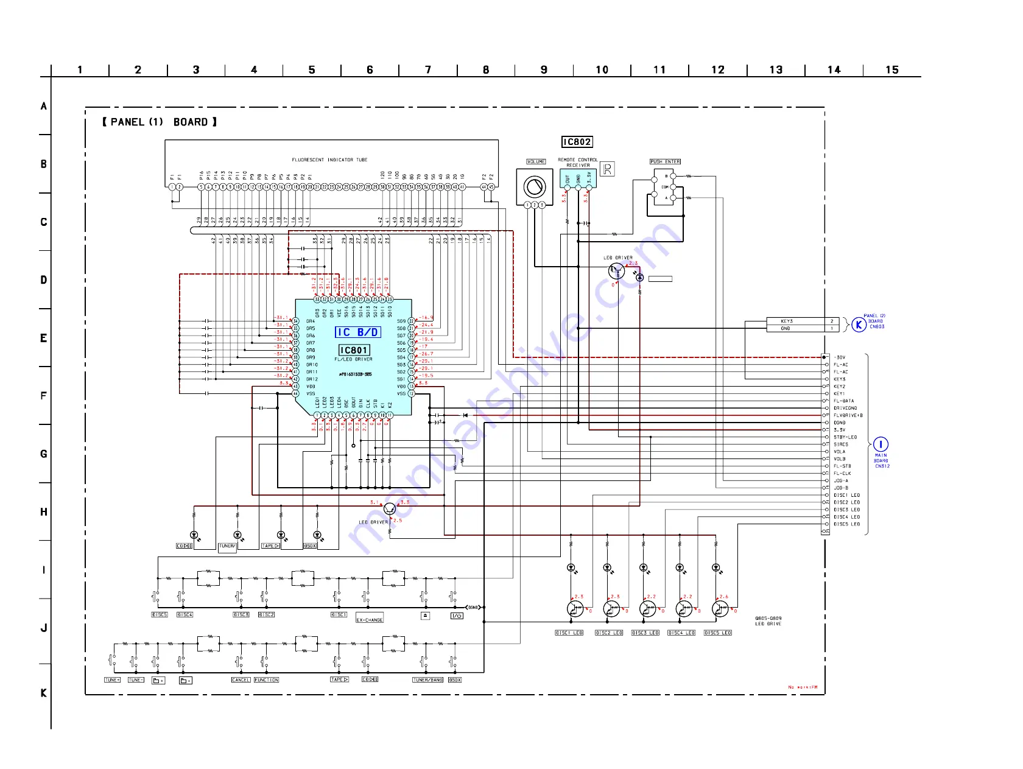Image resolution: width=1023 pixels, height=769 pixels.
Task: Click the DISC2 switch label
Action: point(267,615)
